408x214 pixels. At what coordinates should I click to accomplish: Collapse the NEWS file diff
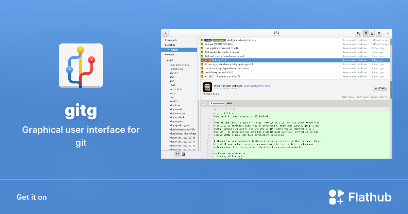click(203, 103)
